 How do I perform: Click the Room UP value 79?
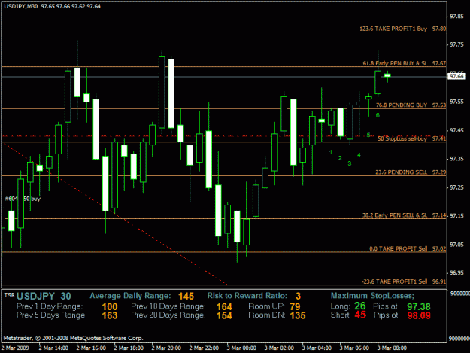pyautogui.click(x=295, y=307)
